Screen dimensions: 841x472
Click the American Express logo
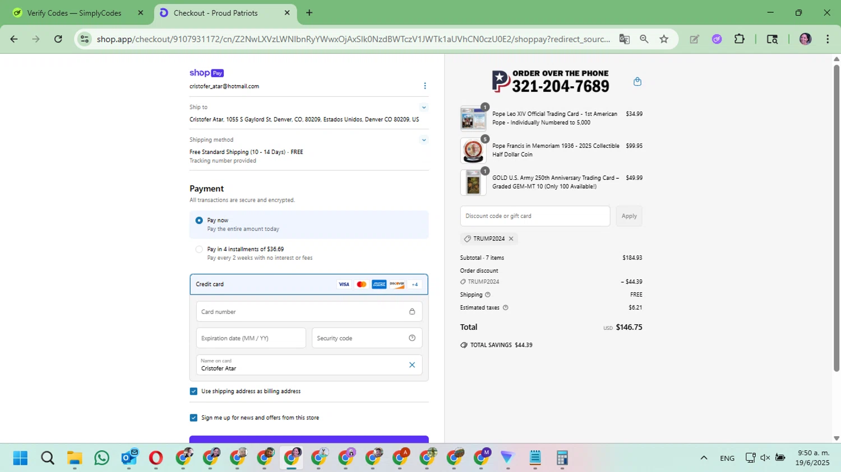(x=379, y=284)
